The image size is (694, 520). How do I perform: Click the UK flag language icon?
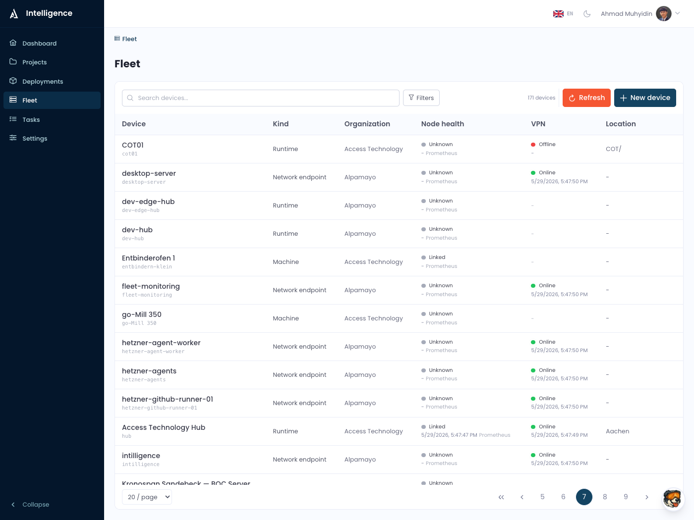[558, 14]
